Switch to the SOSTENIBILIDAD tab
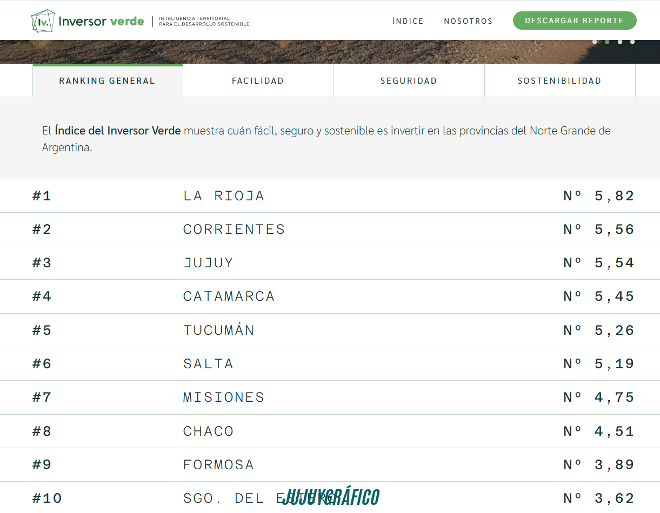Image resolution: width=660 pixels, height=513 pixels. [x=559, y=80]
